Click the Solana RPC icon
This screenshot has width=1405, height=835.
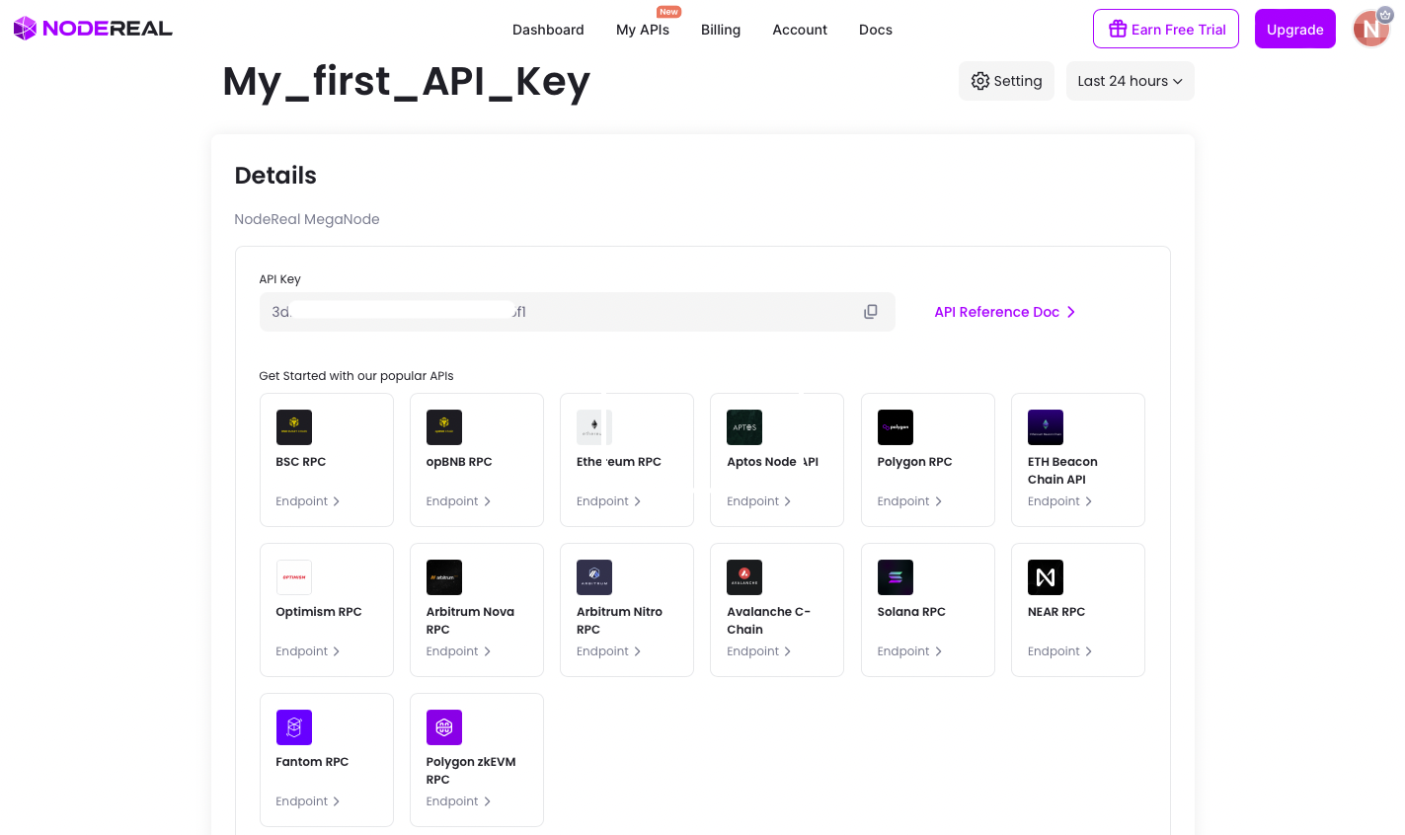[896, 577]
